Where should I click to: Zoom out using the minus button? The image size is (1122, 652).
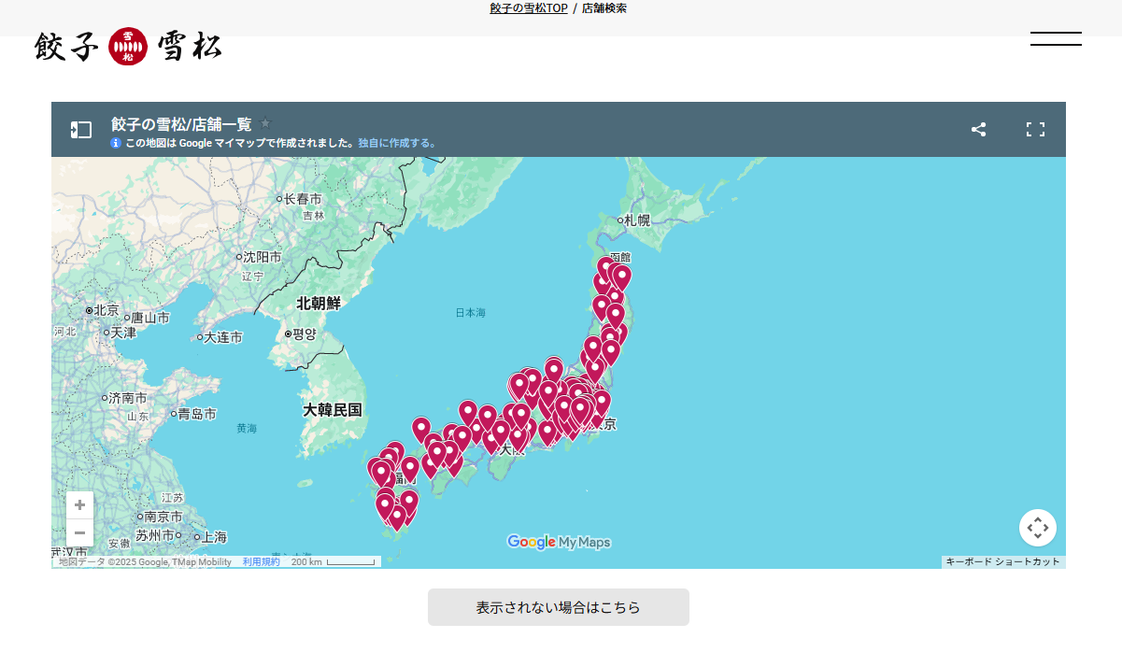tap(80, 532)
